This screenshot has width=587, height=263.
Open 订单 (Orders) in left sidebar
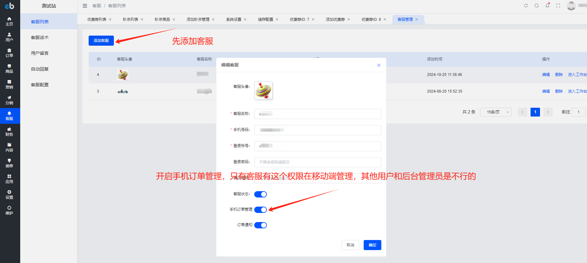click(x=9, y=53)
